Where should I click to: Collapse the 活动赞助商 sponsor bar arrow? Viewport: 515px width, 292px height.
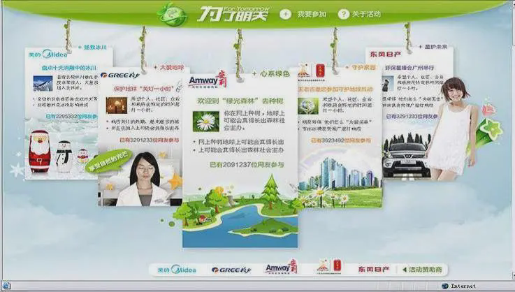tap(405, 269)
